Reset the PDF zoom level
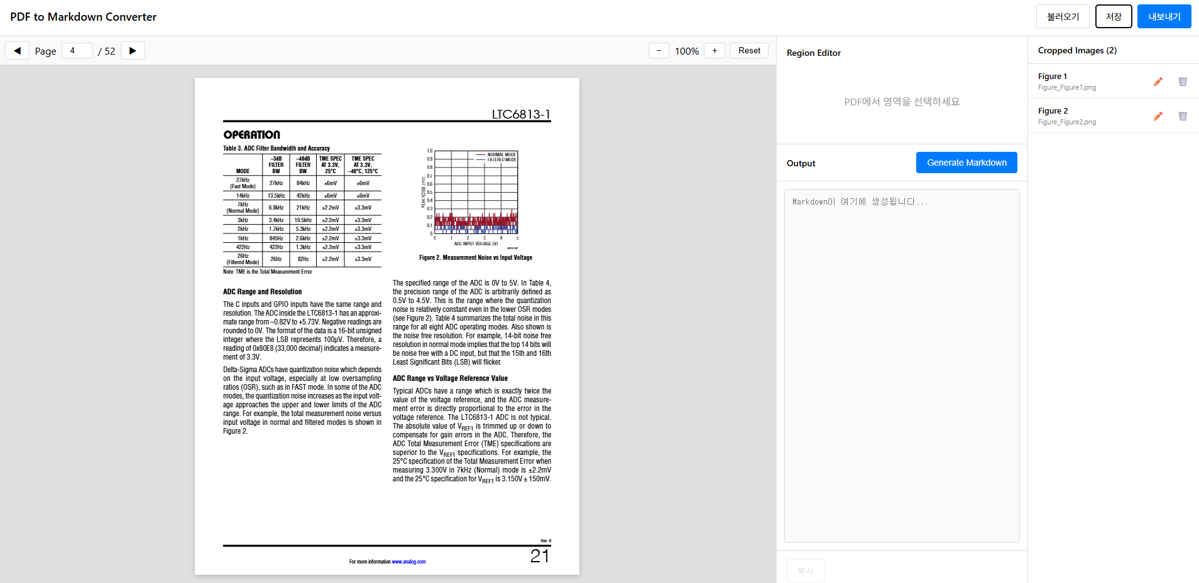Screen dimensions: 1199x583 pyautogui.click(x=749, y=51)
